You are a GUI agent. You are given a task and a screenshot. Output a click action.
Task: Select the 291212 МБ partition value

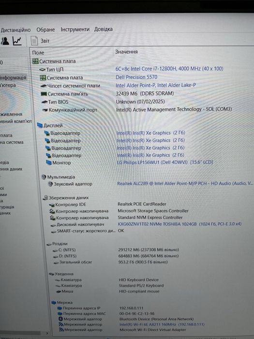pos(149,250)
